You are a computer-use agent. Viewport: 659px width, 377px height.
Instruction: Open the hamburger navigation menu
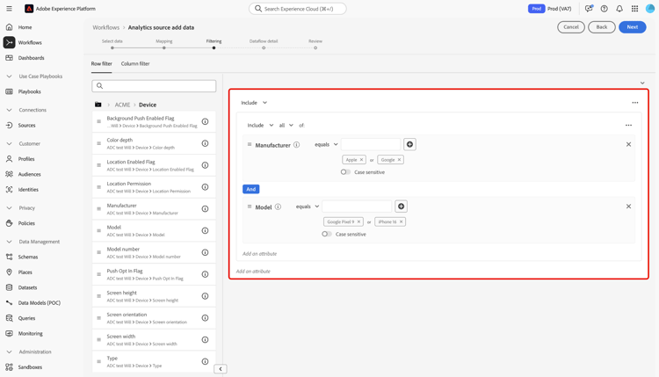click(x=10, y=9)
